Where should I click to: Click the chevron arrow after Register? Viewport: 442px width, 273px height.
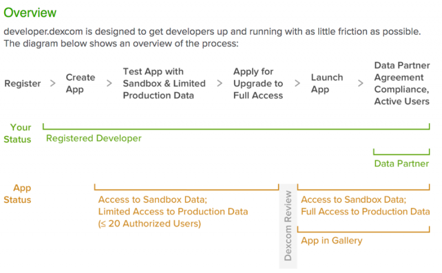[52, 83]
